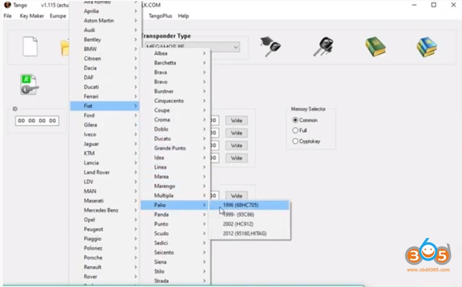The image size is (462, 287).
Task: Click the green R key file icon
Action: point(29,85)
